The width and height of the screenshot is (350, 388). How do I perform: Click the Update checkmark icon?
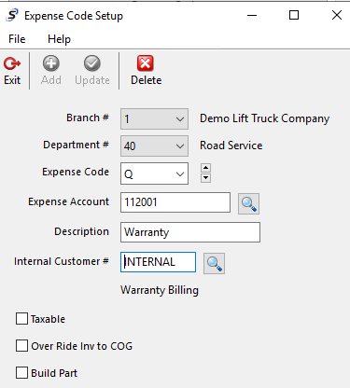[92, 63]
